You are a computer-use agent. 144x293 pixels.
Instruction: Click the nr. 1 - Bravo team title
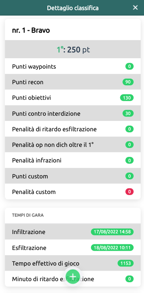click(x=31, y=30)
